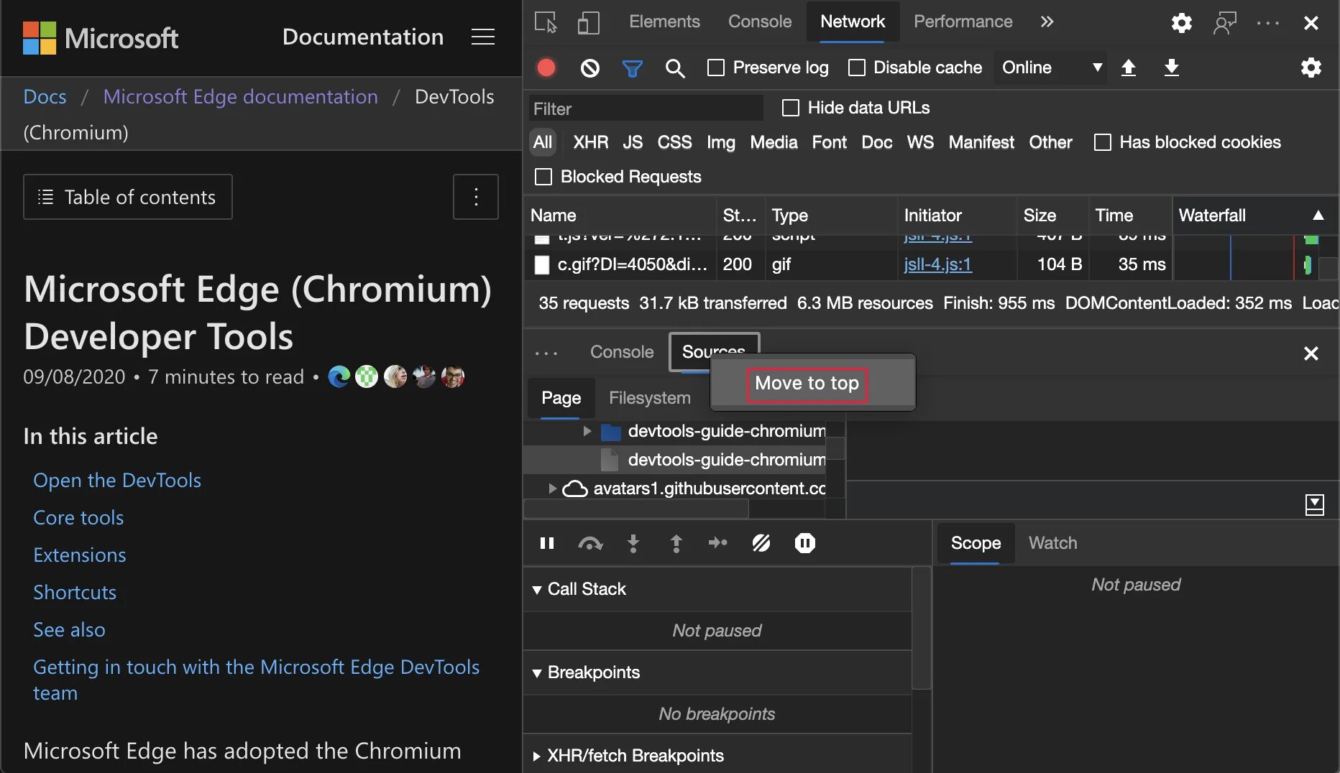
Task: Toggle the network filter funnel icon
Action: pos(633,68)
